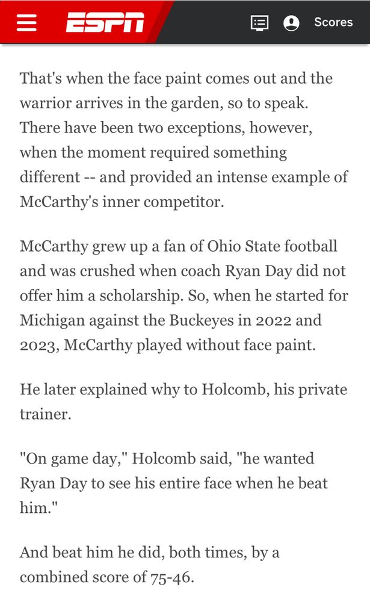Click the line "when the moment required something"
Screen dimensions: 370x602
pos(153,153)
